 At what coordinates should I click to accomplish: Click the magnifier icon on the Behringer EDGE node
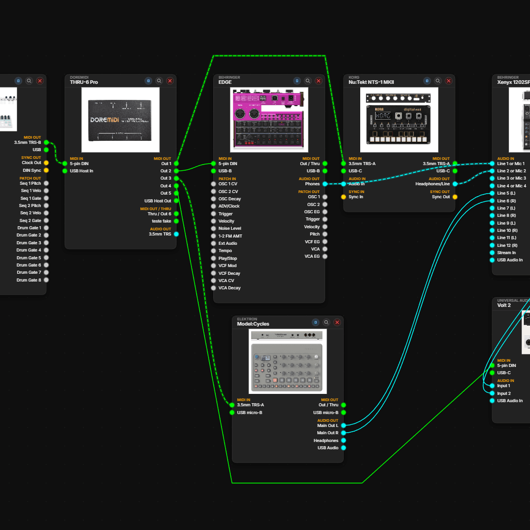(x=307, y=81)
